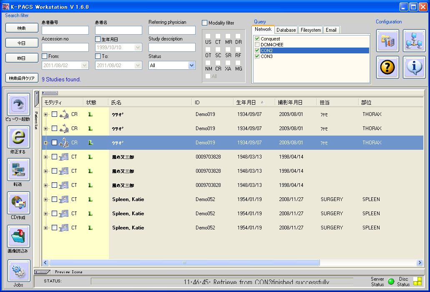
Task: Launch the viewer with the dolphin icon
Action: click(x=18, y=104)
